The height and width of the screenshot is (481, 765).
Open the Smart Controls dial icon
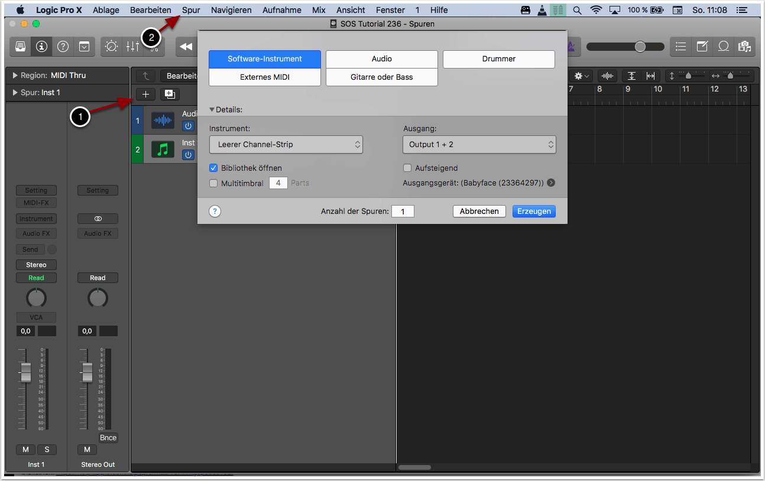(x=111, y=47)
